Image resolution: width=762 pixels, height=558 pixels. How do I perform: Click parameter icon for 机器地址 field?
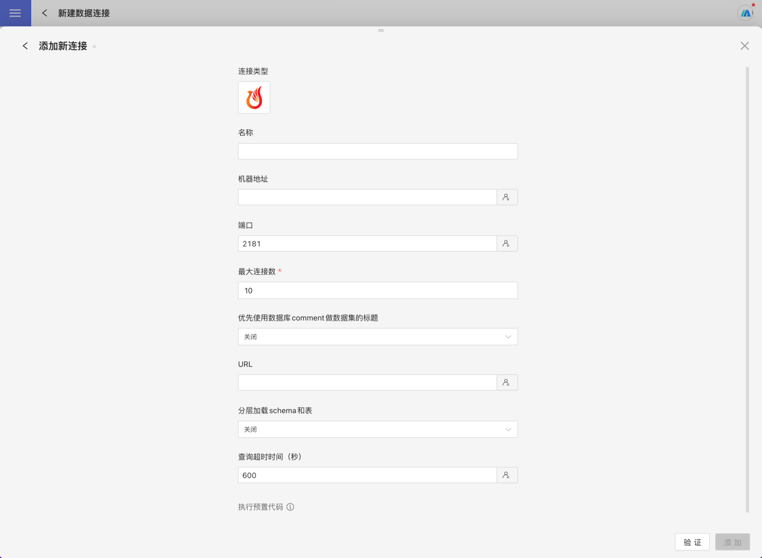point(506,197)
